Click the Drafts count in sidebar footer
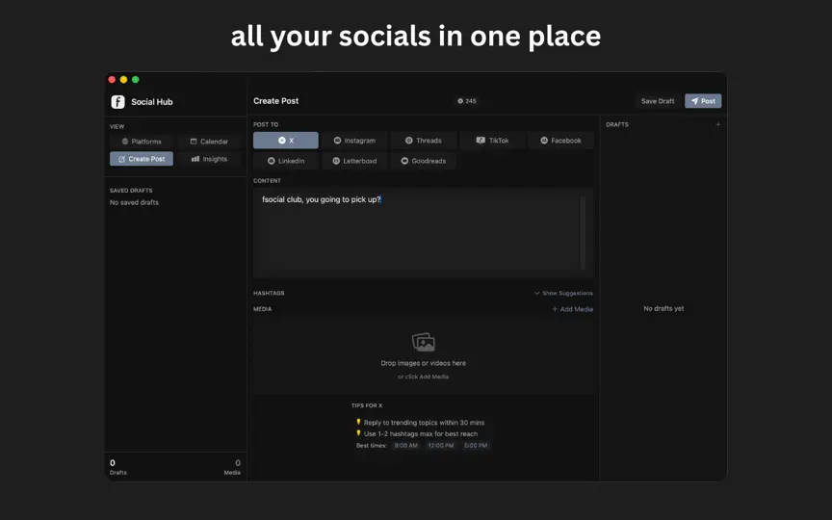 pos(117,467)
